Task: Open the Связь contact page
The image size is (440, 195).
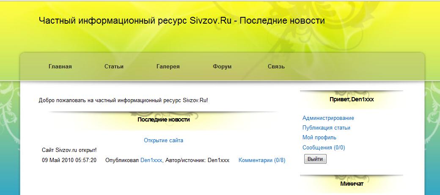Action: click(276, 67)
